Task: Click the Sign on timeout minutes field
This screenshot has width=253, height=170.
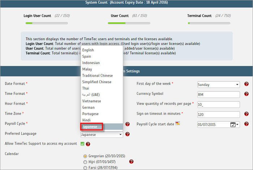Action: point(218,115)
